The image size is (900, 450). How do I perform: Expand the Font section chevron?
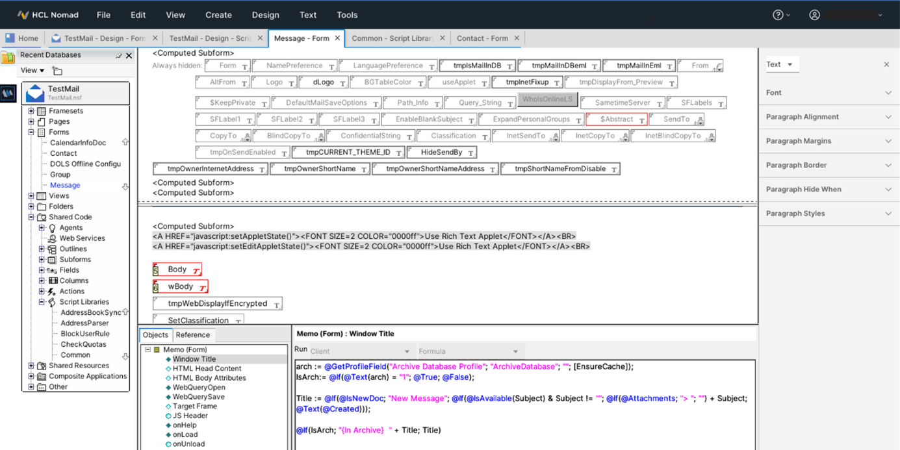888,93
